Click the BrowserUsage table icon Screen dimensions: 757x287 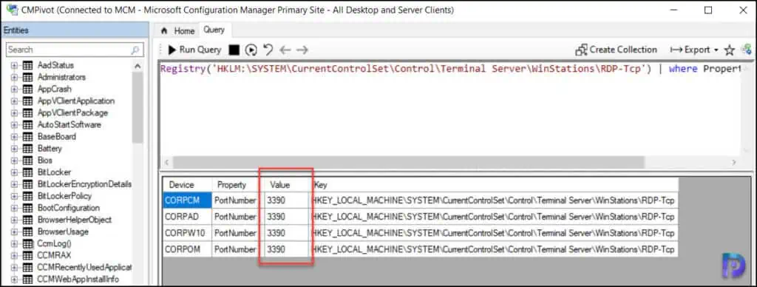[x=27, y=232]
